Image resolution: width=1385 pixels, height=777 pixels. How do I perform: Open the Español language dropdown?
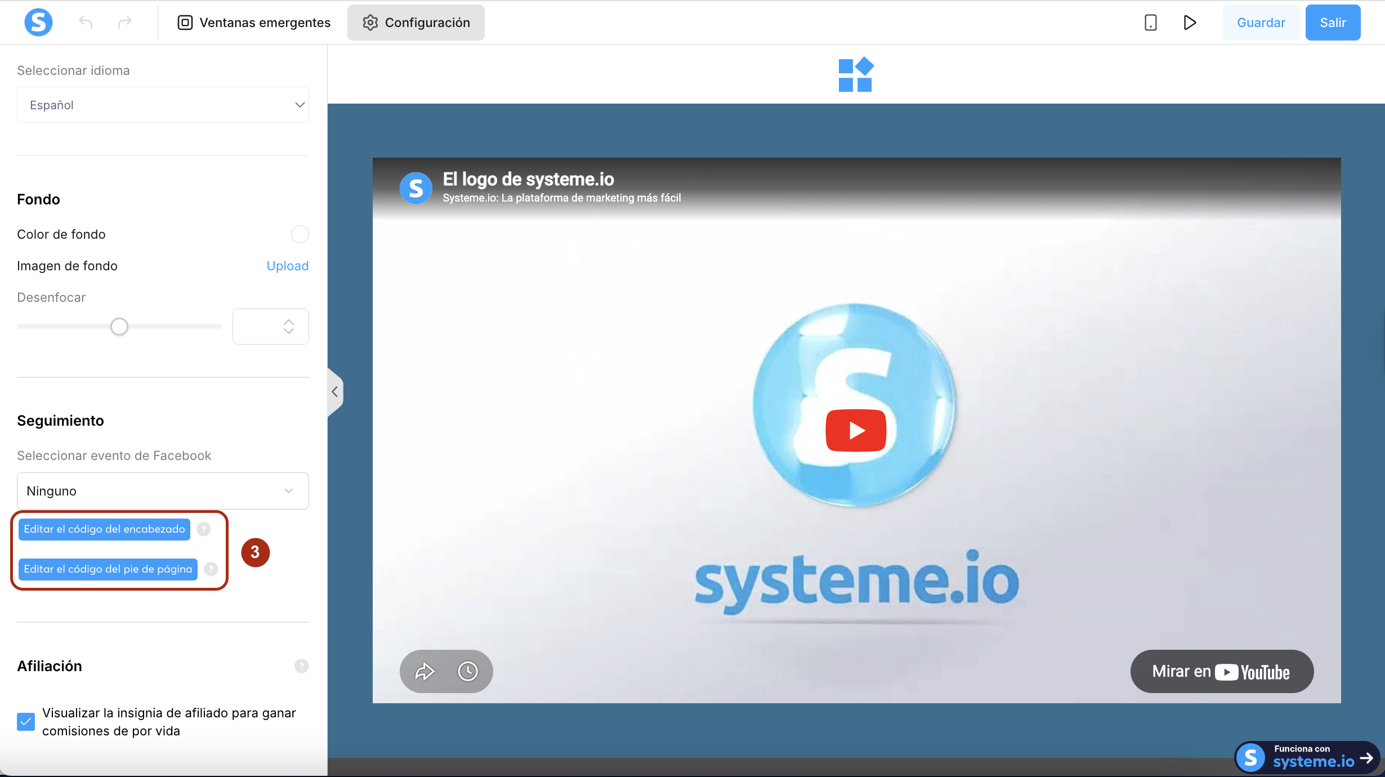(163, 105)
